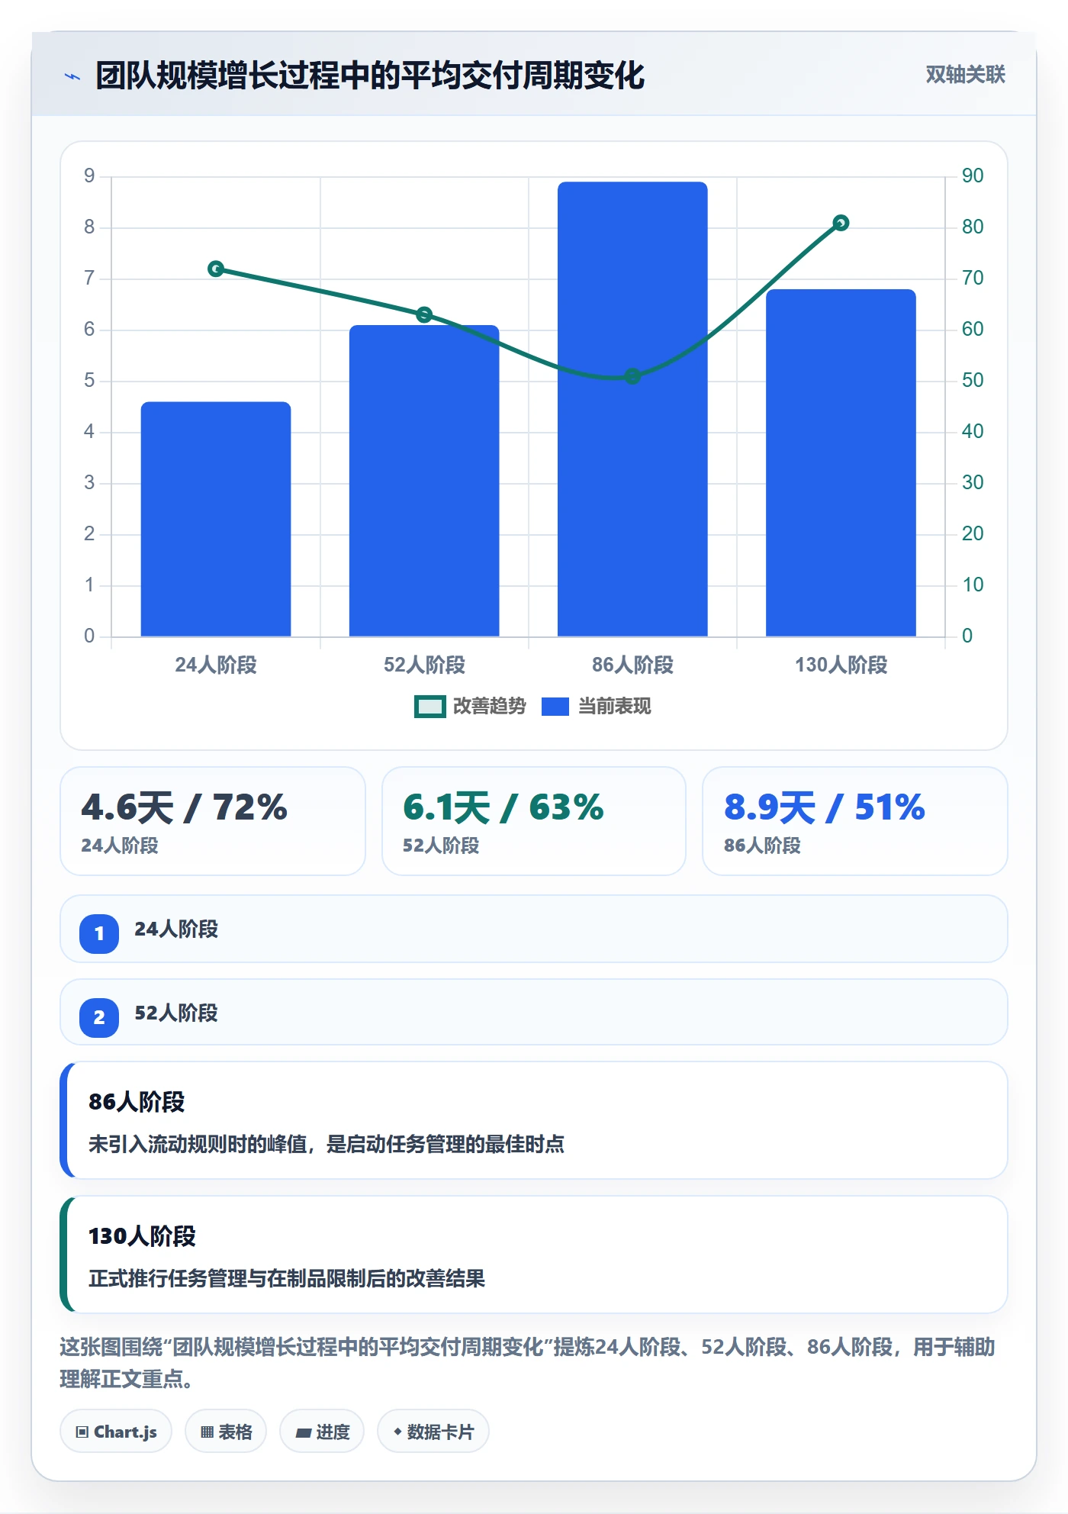This screenshot has width=1068, height=1514.
Task: Select the 双轴关联 label in the header
Action: (x=965, y=75)
